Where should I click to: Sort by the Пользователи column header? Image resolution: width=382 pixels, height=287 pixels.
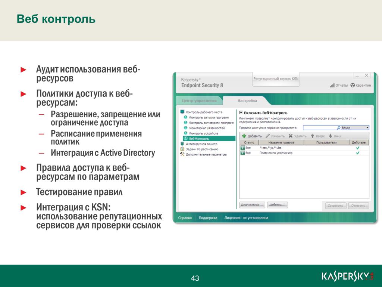(326, 142)
